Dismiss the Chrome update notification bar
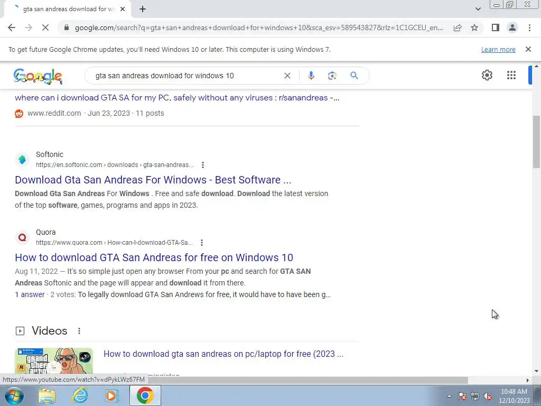541x406 pixels. tap(528, 49)
